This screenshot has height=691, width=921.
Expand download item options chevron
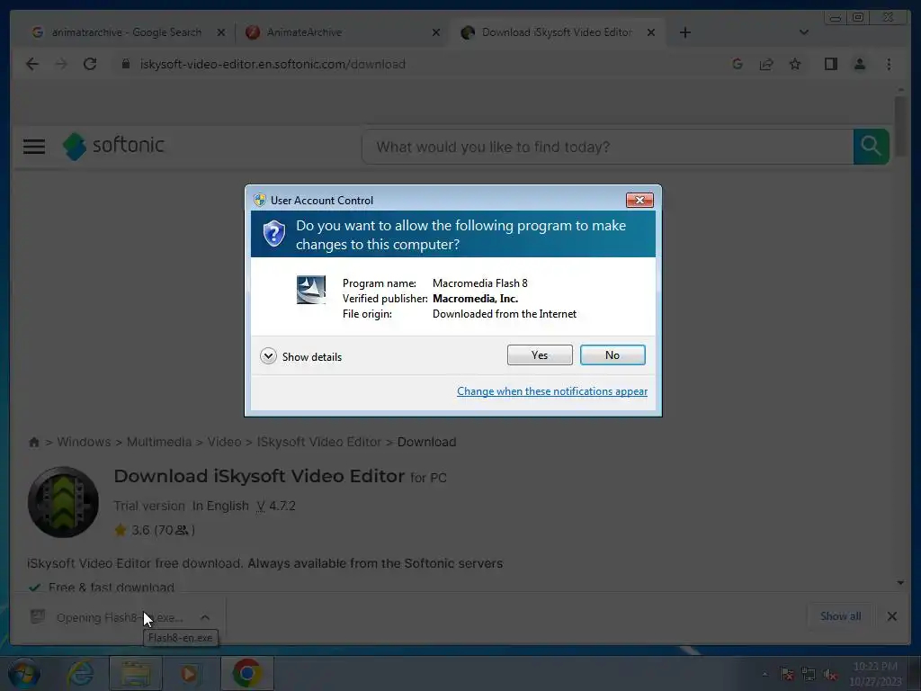tap(205, 617)
